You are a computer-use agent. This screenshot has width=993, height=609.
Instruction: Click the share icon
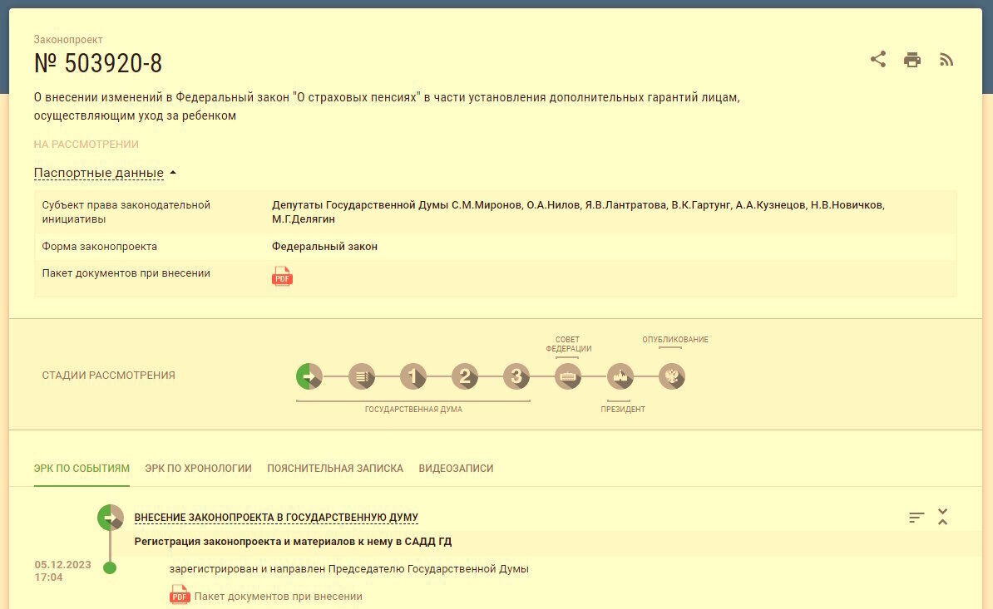[x=878, y=59]
